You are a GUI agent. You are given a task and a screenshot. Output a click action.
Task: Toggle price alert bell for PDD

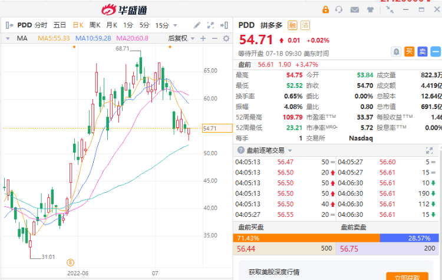pos(397,51)
